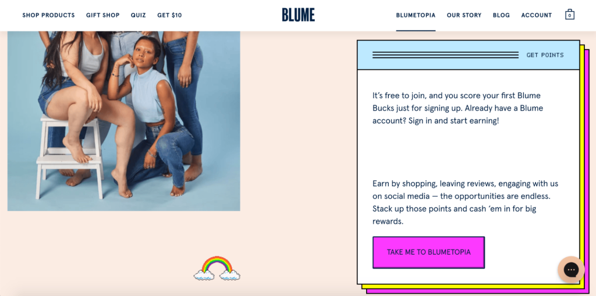Open the ACCOUNT page
The width and height of the screenshot is (596, 296).
point(536,15)
